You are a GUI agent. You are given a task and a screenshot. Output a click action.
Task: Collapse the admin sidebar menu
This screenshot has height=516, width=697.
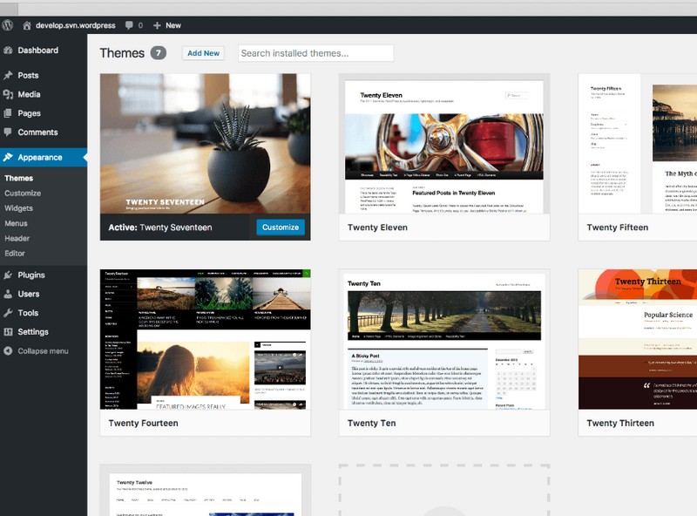pos(44,351)
